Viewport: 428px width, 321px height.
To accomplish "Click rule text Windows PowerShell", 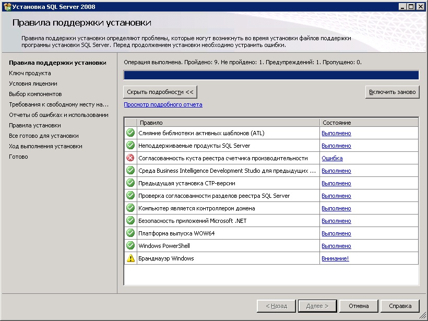I will [x=164, y=246].
